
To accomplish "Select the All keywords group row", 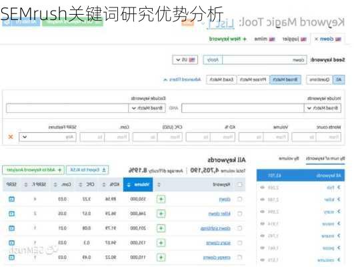I will 301,175.
